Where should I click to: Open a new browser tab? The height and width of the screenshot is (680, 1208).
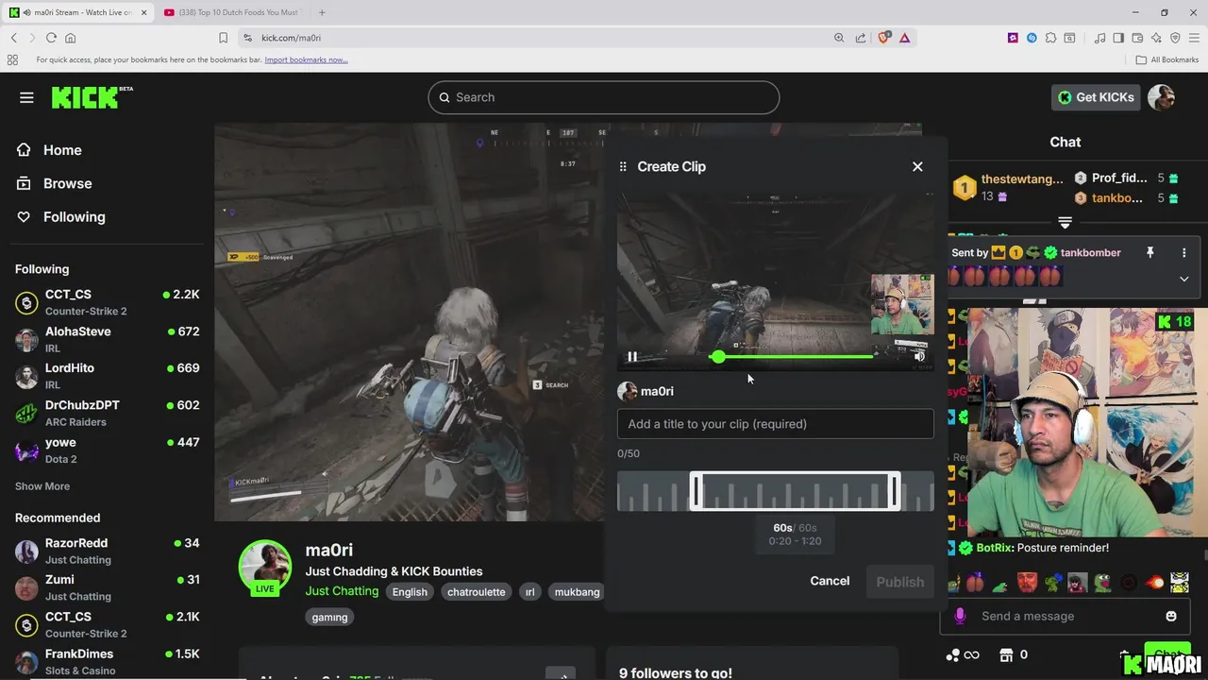point(322,12)
